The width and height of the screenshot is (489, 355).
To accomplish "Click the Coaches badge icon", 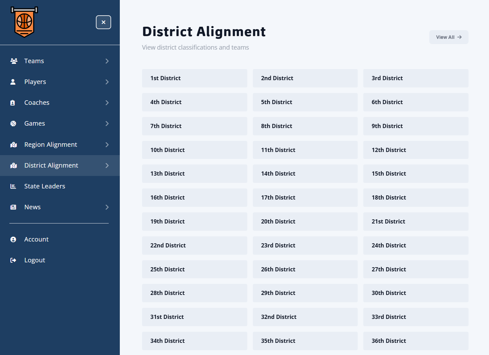I will pyautogui.click(x=13, y=103).
